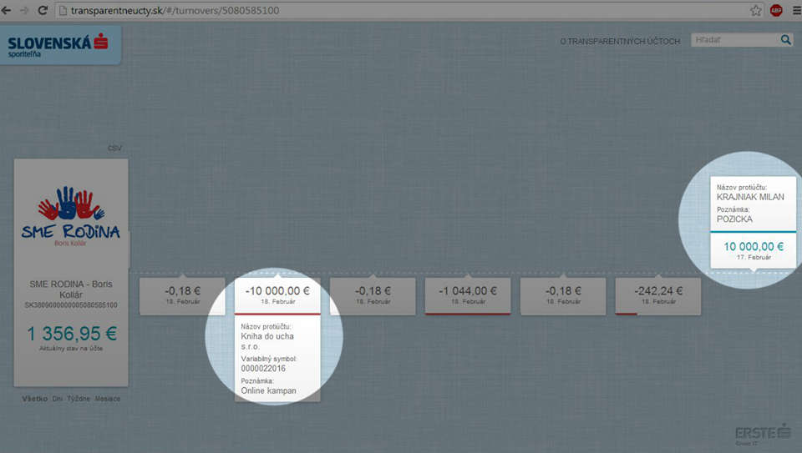
Task: Open the first -0,18 € transaction card
Action: (183, 295)
